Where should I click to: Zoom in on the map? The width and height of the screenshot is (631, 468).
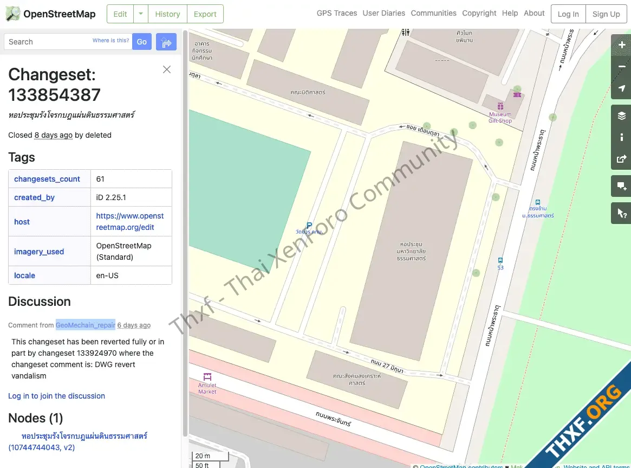coord(622,44)
